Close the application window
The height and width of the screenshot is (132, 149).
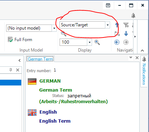pos(143,5)
